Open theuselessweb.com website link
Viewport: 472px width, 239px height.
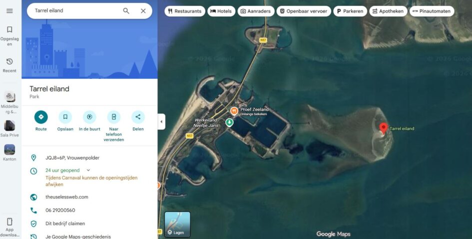pos(67,197)
